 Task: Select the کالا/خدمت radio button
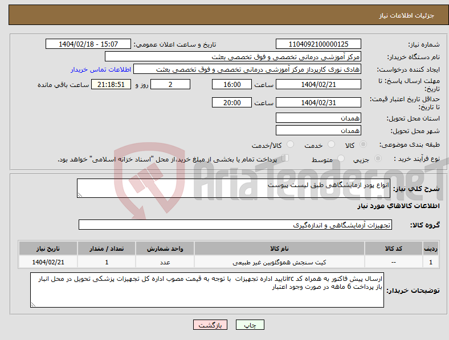[290, 144]
